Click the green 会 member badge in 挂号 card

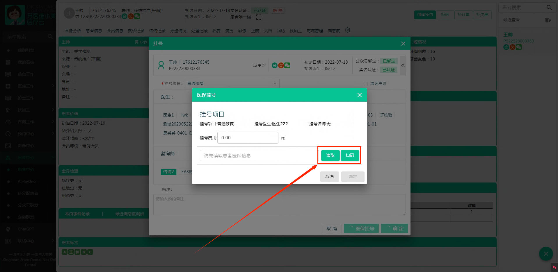click(274, 65)
